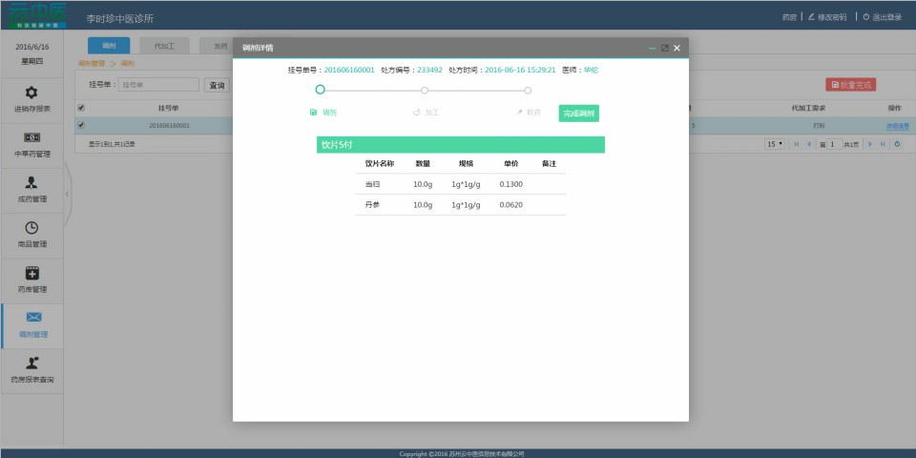Open 药房报表查询 in the sidebar
The image size is (916, 458).
tap(31, 367)
